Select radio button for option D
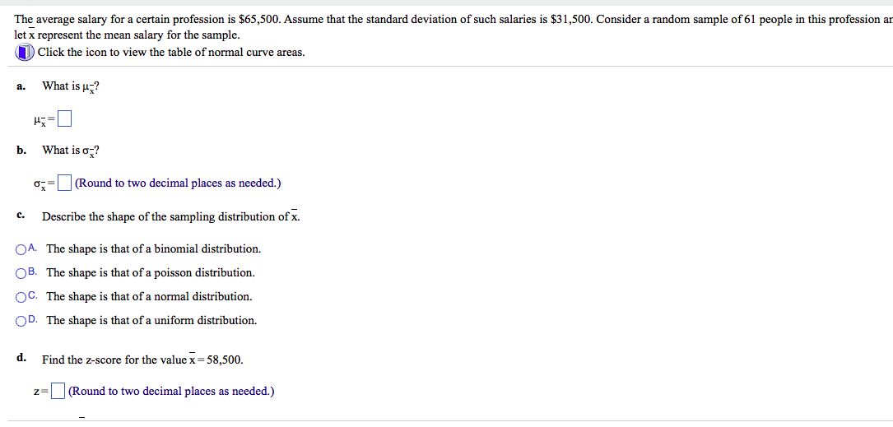The image size is (893, 427). [21, 321]
